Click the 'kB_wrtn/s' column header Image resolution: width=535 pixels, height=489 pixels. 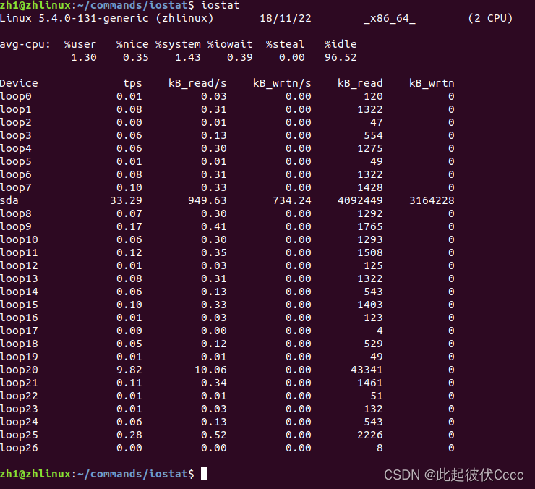[282, 83]
